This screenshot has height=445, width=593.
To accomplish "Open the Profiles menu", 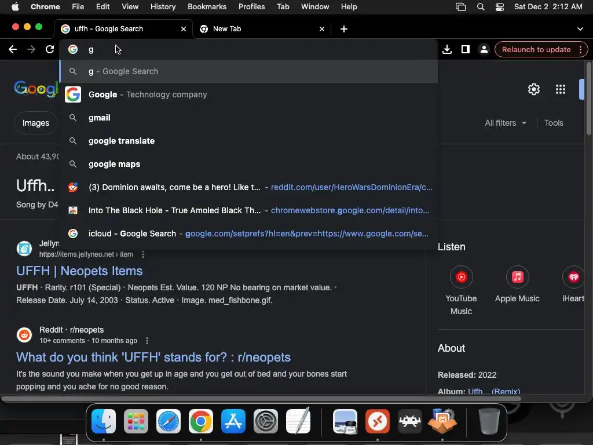I will [251, 7].
